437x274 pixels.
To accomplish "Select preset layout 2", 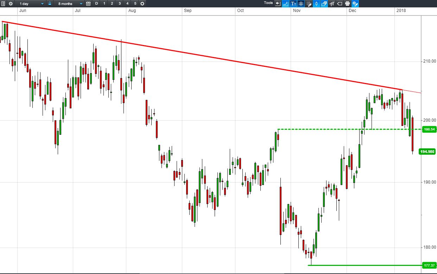I will point(112,4).
